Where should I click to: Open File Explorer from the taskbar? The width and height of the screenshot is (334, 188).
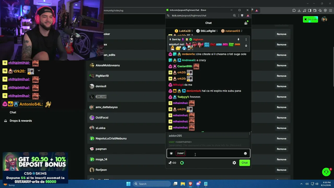pyautogui.click(x=183, y=184)
